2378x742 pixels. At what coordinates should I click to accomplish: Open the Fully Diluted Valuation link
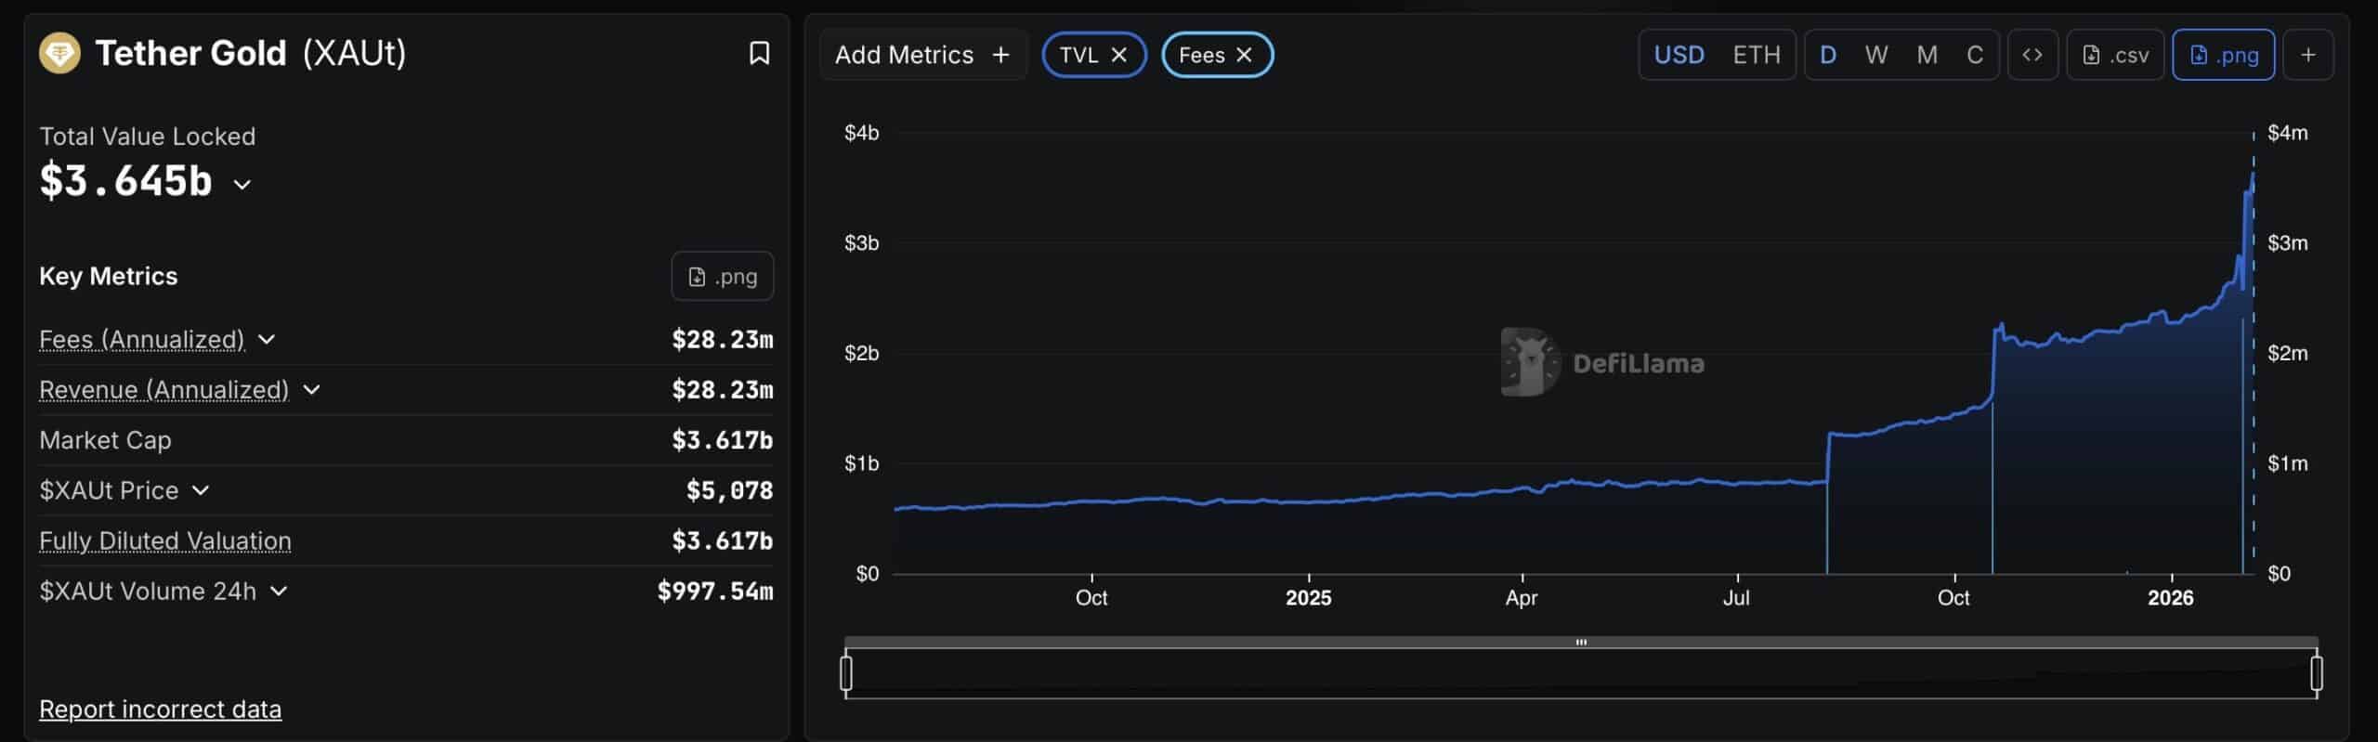(x=165, y=540)
